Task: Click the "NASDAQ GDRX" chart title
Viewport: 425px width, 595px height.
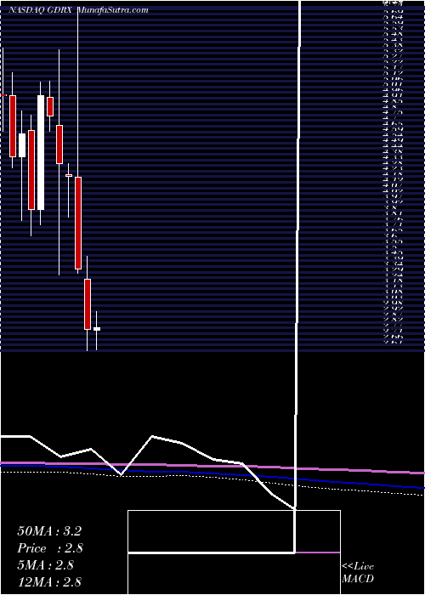Action: pos(42,10)
